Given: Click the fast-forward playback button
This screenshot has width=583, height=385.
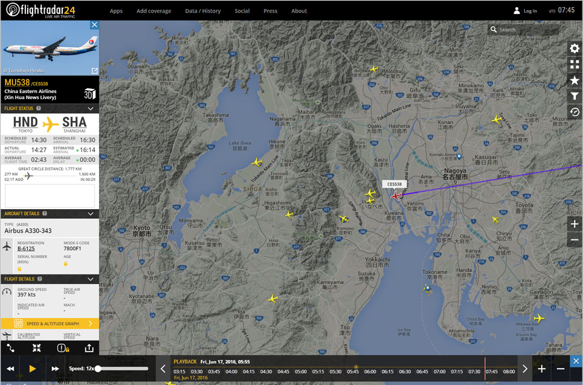Looking at the screenshot, I should tap(55, 369).
